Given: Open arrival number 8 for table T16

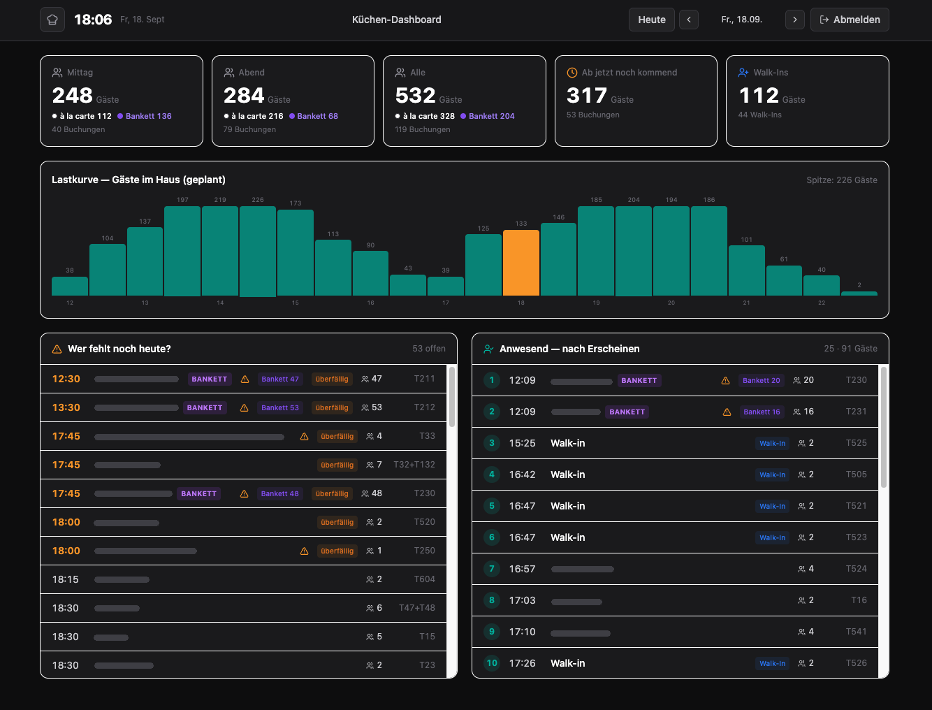Looking at the screenshot, I should coord(675,600).
